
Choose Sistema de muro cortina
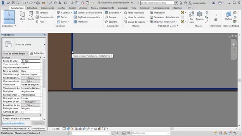[88, 12]
